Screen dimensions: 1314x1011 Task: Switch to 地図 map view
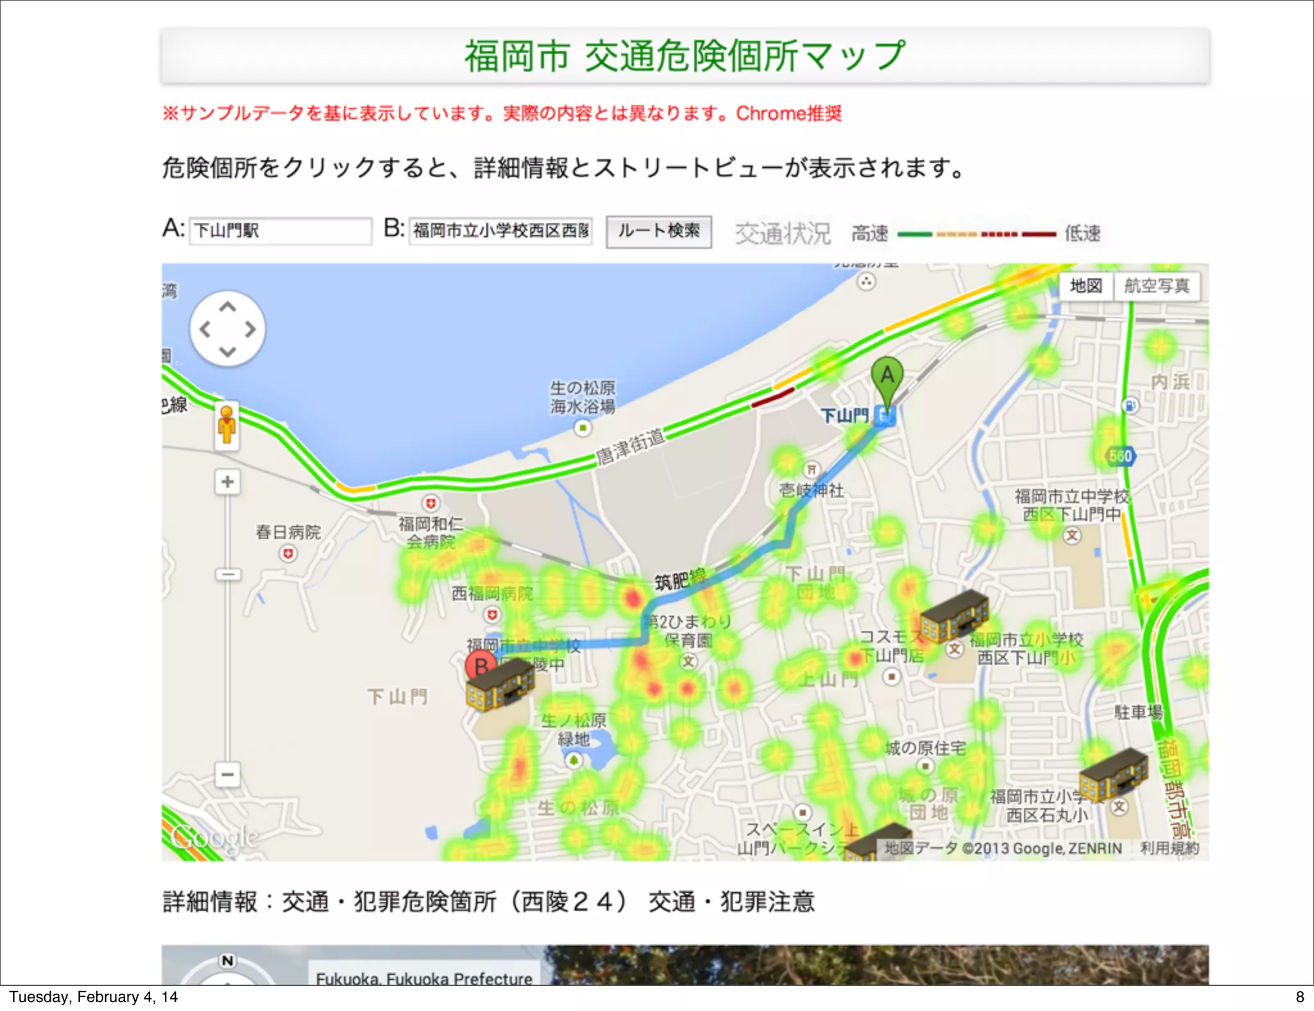[x=1086, y=285]
